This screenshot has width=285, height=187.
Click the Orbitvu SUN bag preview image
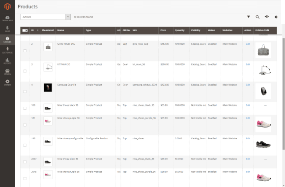point(263,50)
